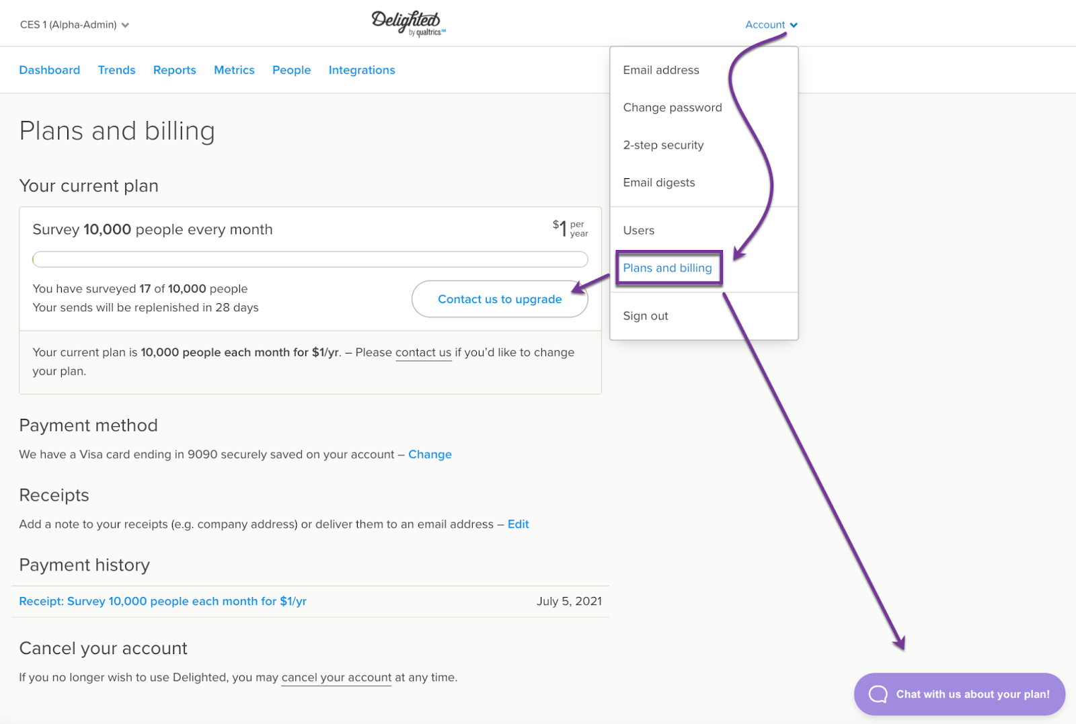
Task: Sign out of the account
Action: pyautogui.click(x=646, y=316)
